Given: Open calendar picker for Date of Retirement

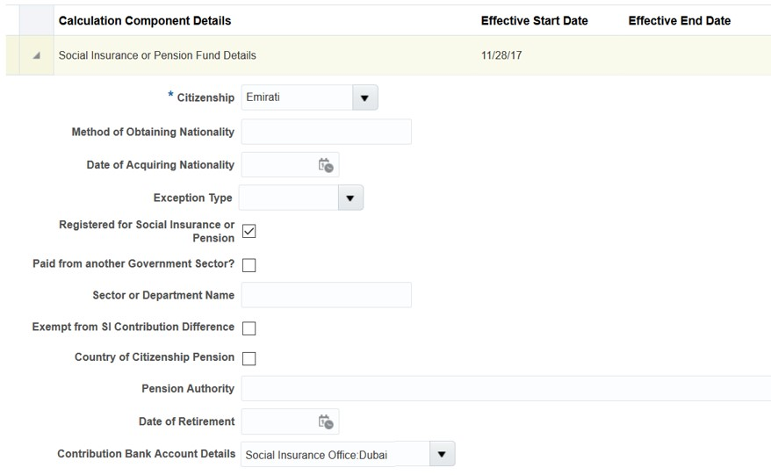Looking at the screenshot, I should pos(326,422).
